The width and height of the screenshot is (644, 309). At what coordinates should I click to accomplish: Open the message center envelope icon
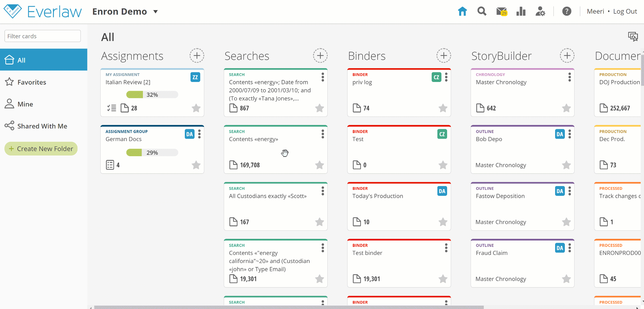point(501,11)
